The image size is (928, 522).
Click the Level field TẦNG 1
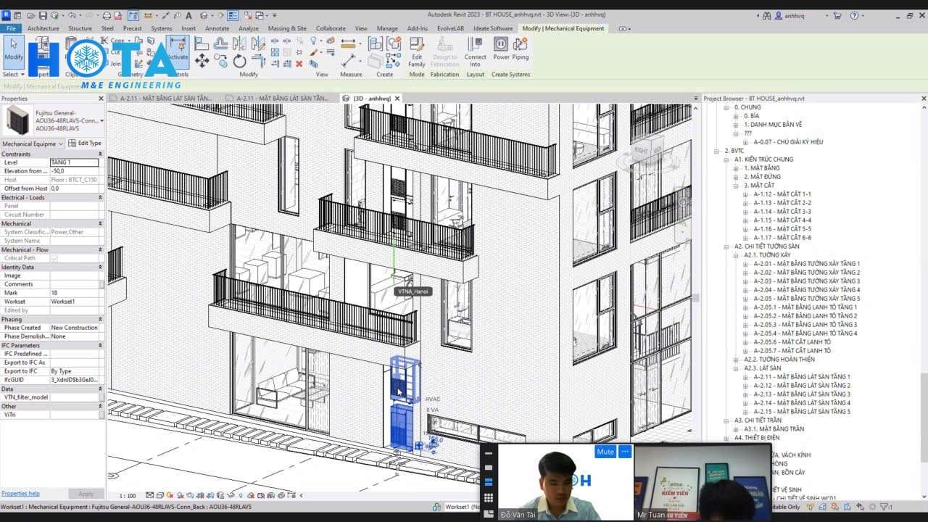(x=74, y=162)
